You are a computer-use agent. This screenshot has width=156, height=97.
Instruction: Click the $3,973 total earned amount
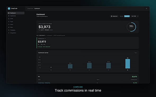click(44, 27)
